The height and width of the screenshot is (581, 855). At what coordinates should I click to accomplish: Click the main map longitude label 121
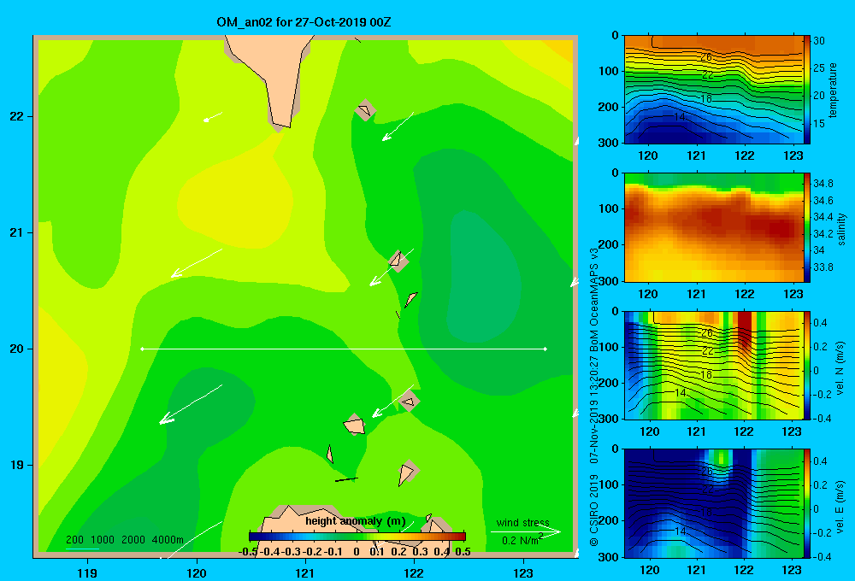coord(305,573)
